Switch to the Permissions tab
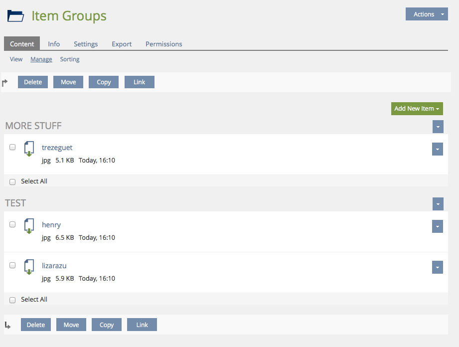This screenshot has height=347, width=459. tap(163, 44)
